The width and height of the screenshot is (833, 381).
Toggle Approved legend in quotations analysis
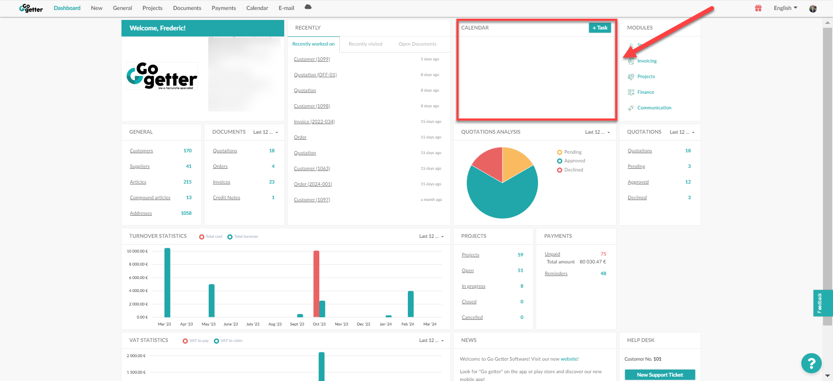[x=571, y=161]
